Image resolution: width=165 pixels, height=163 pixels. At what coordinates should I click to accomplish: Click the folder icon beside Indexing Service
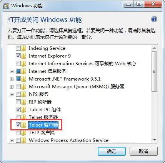coord(24,48)
